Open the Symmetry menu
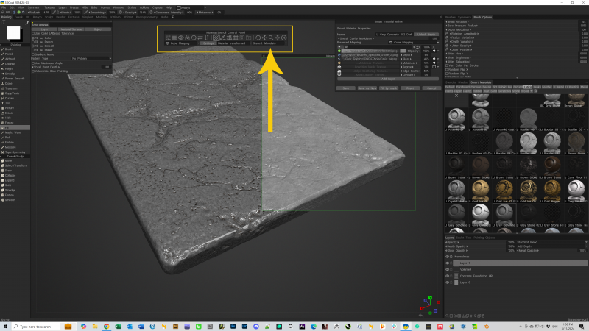 coord(33,7)
